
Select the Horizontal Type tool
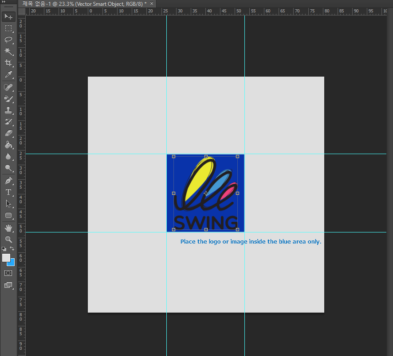tap(8, 192)
